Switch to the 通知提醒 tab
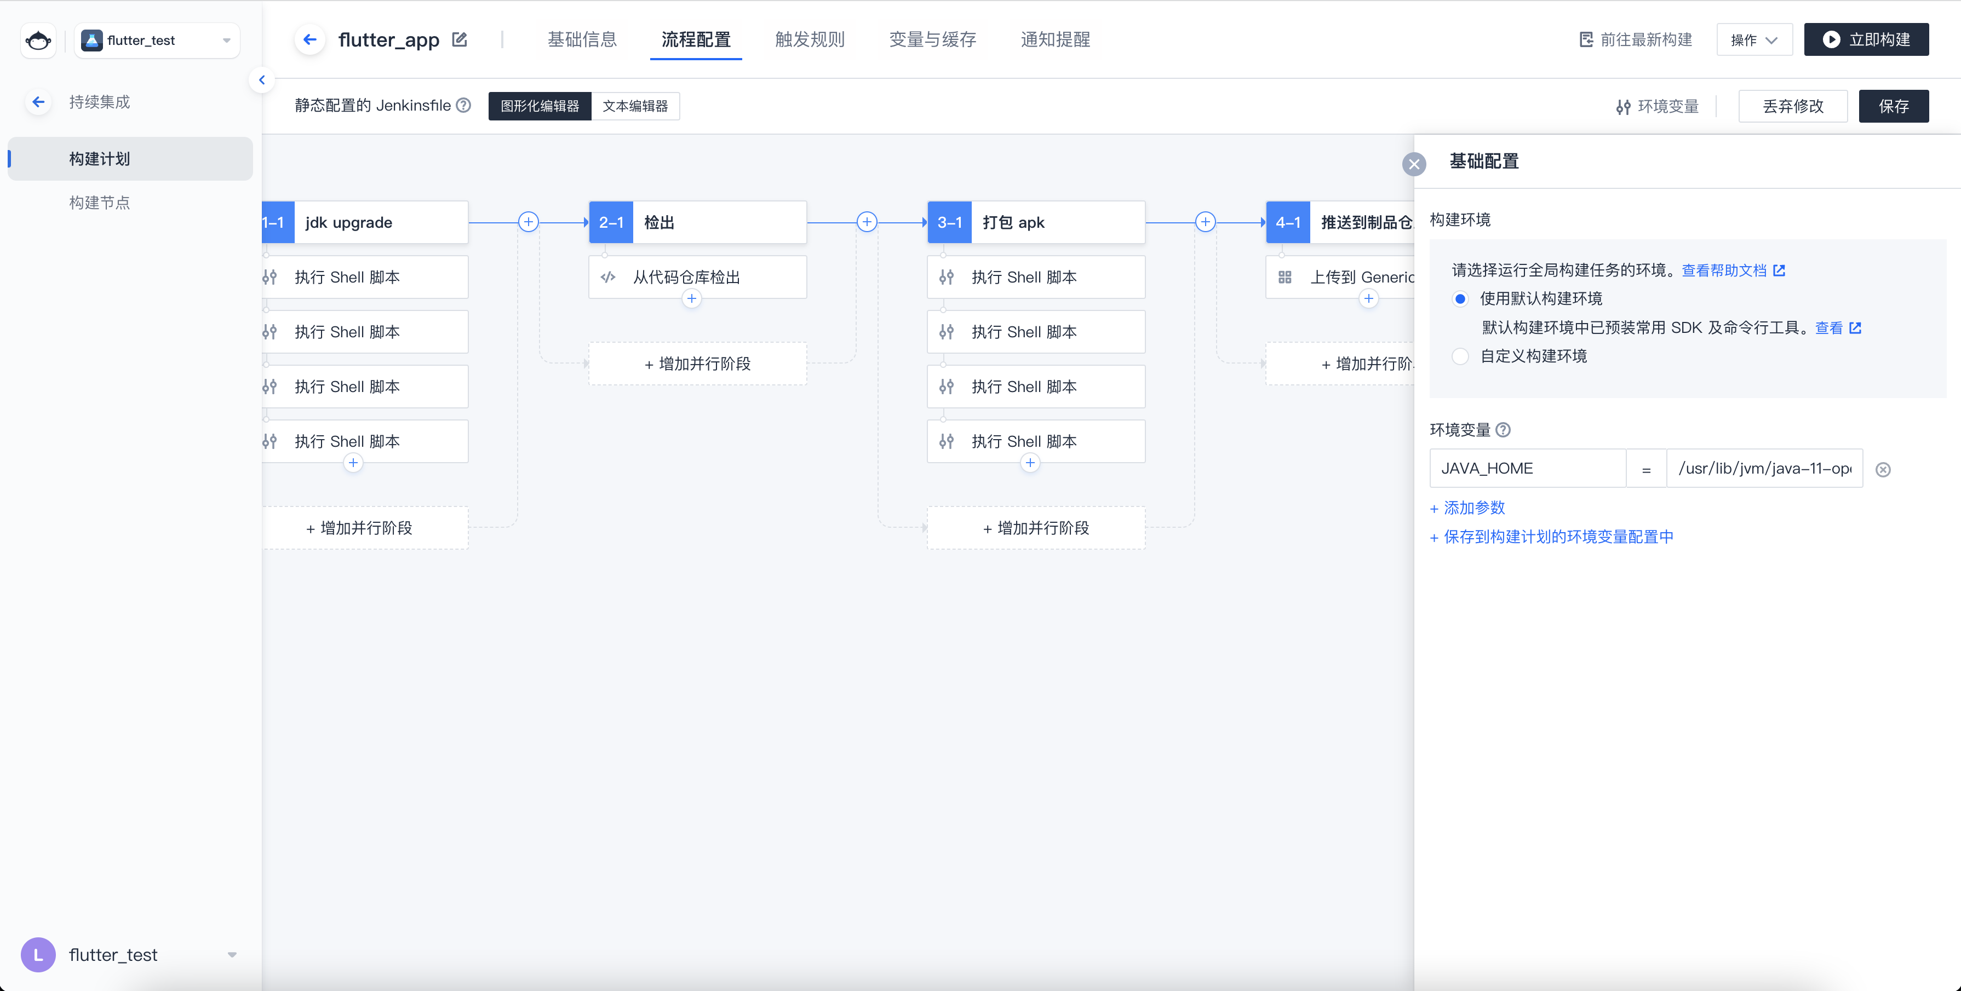The height and width of the screenshot is (991, 1961). tap(1055, 39)
